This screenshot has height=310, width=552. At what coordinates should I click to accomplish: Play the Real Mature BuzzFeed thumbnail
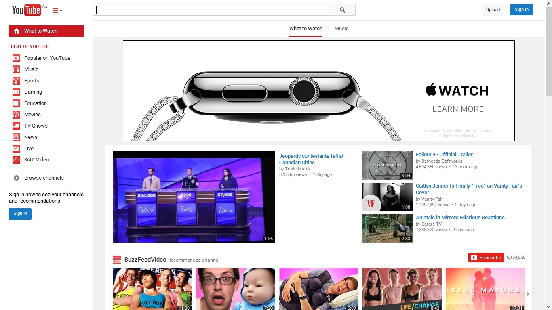click(x=485, y=289)
